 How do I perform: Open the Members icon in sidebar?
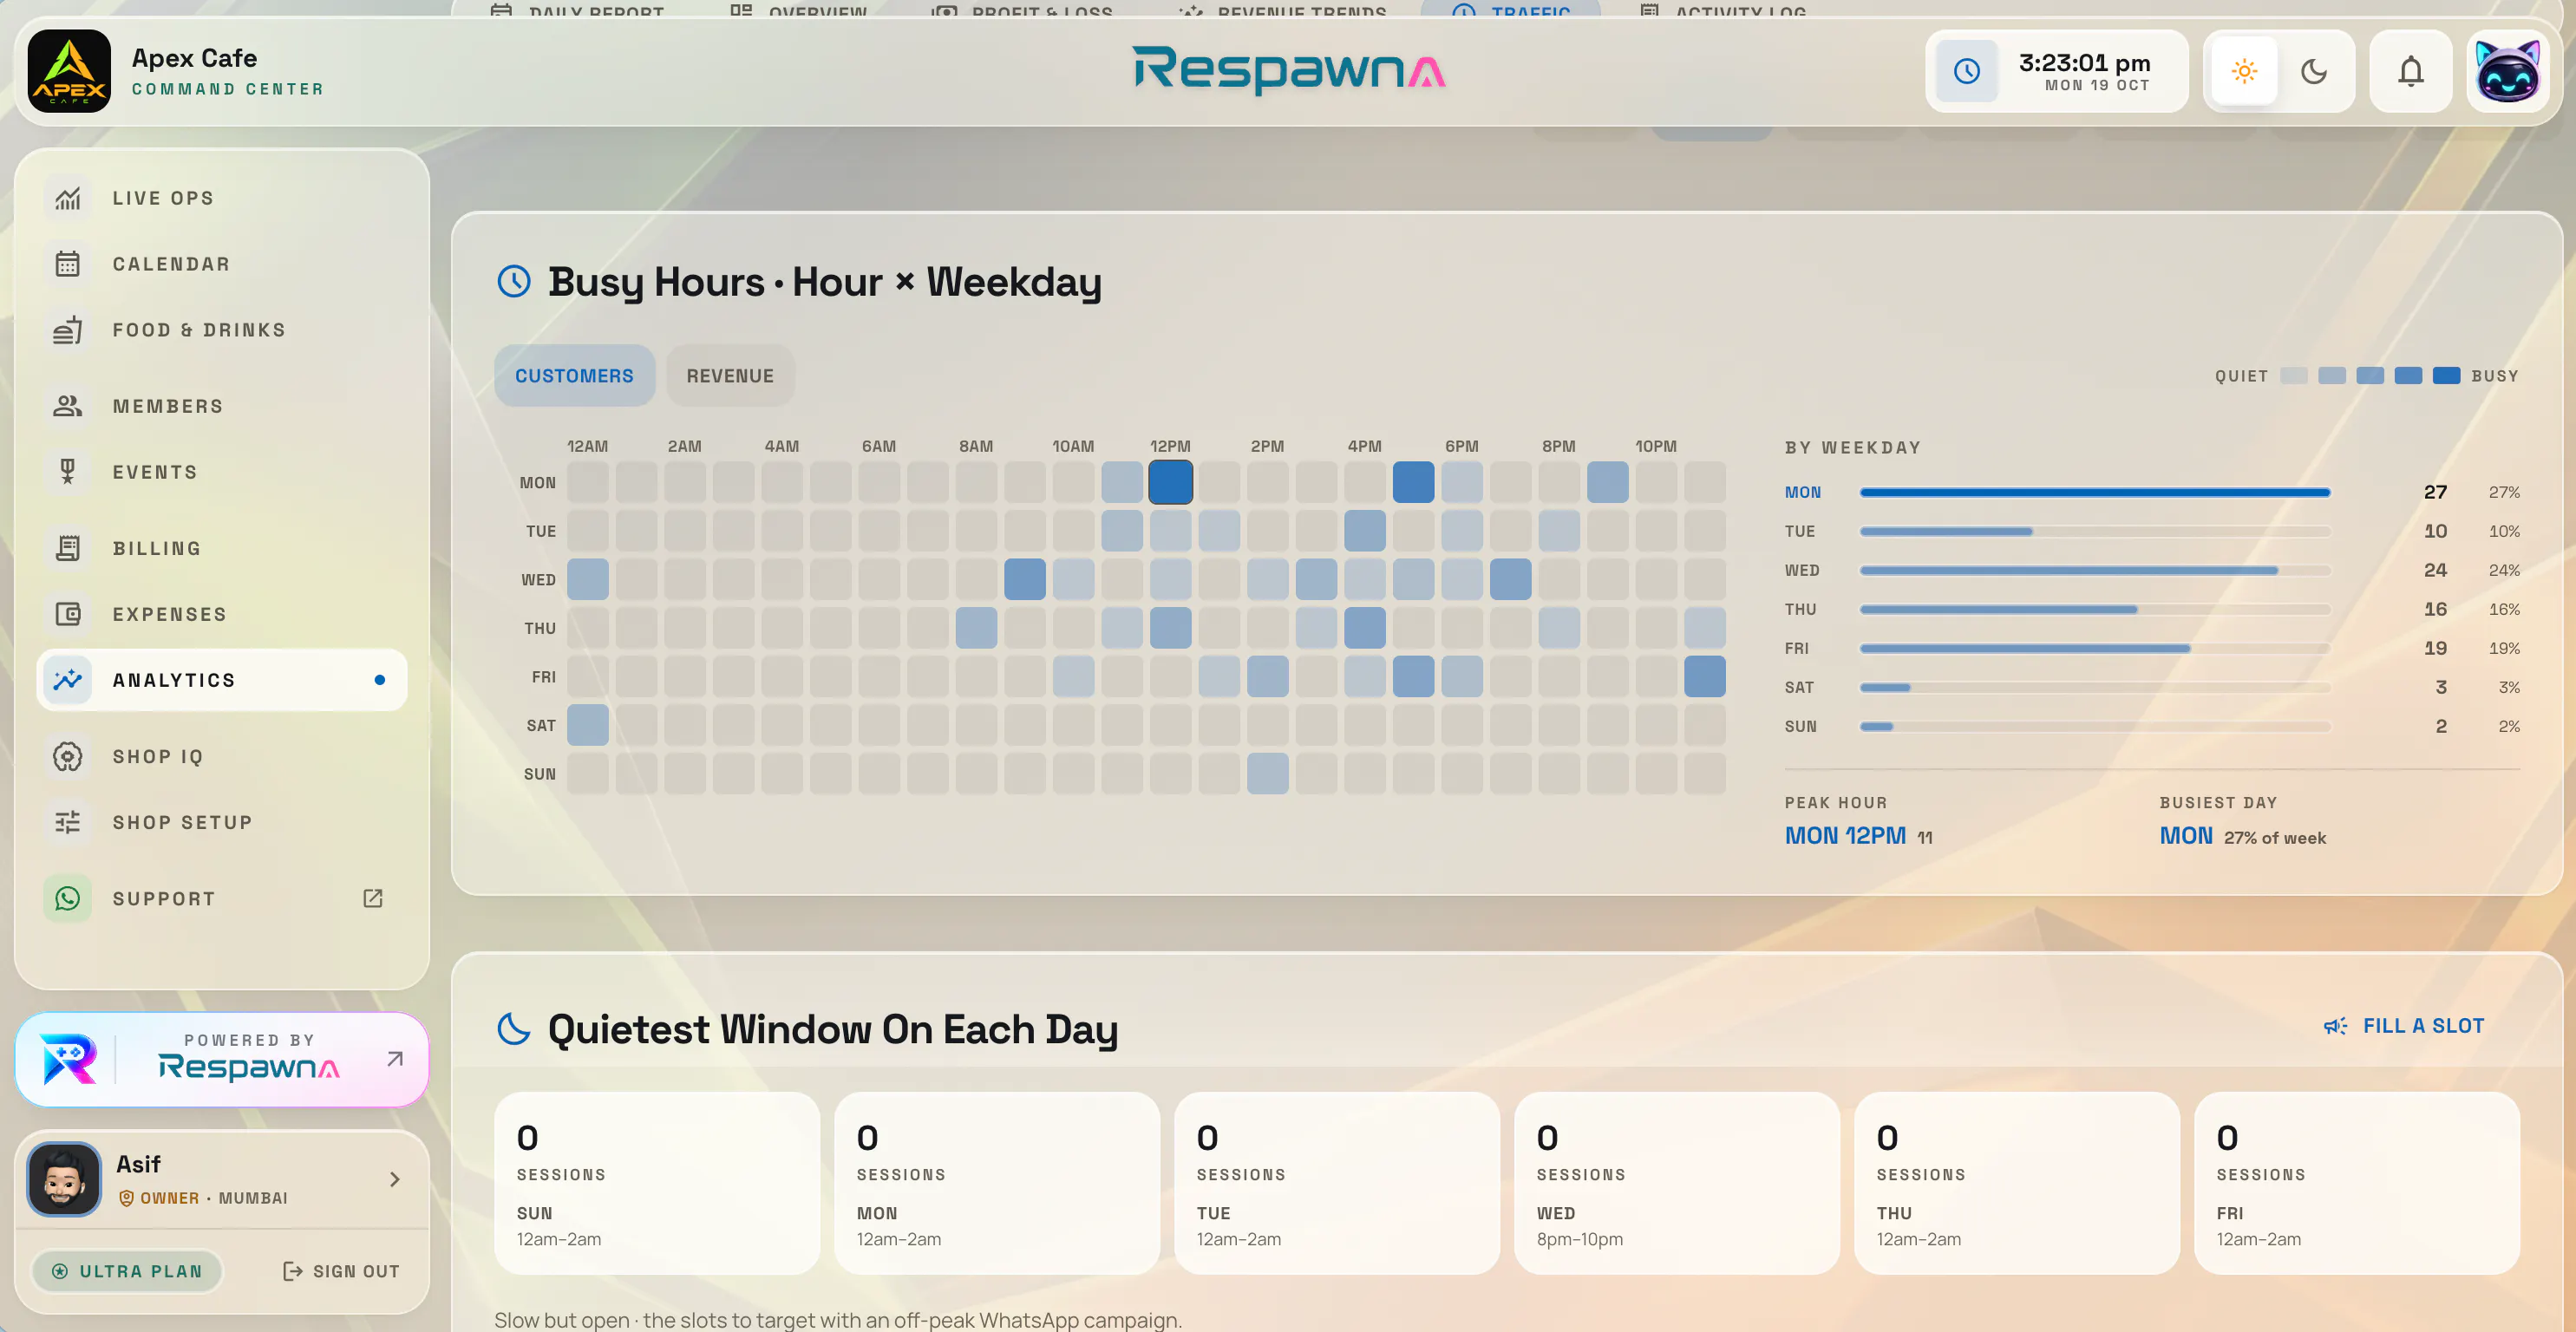[x=68, y=406]
